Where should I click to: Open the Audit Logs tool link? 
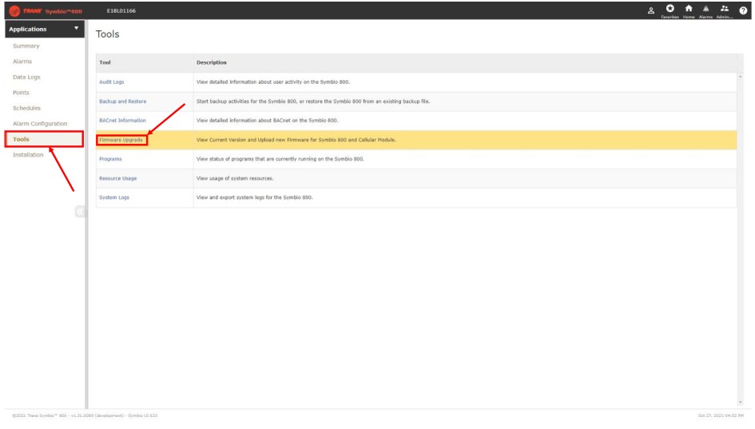[x=111, y=82]
